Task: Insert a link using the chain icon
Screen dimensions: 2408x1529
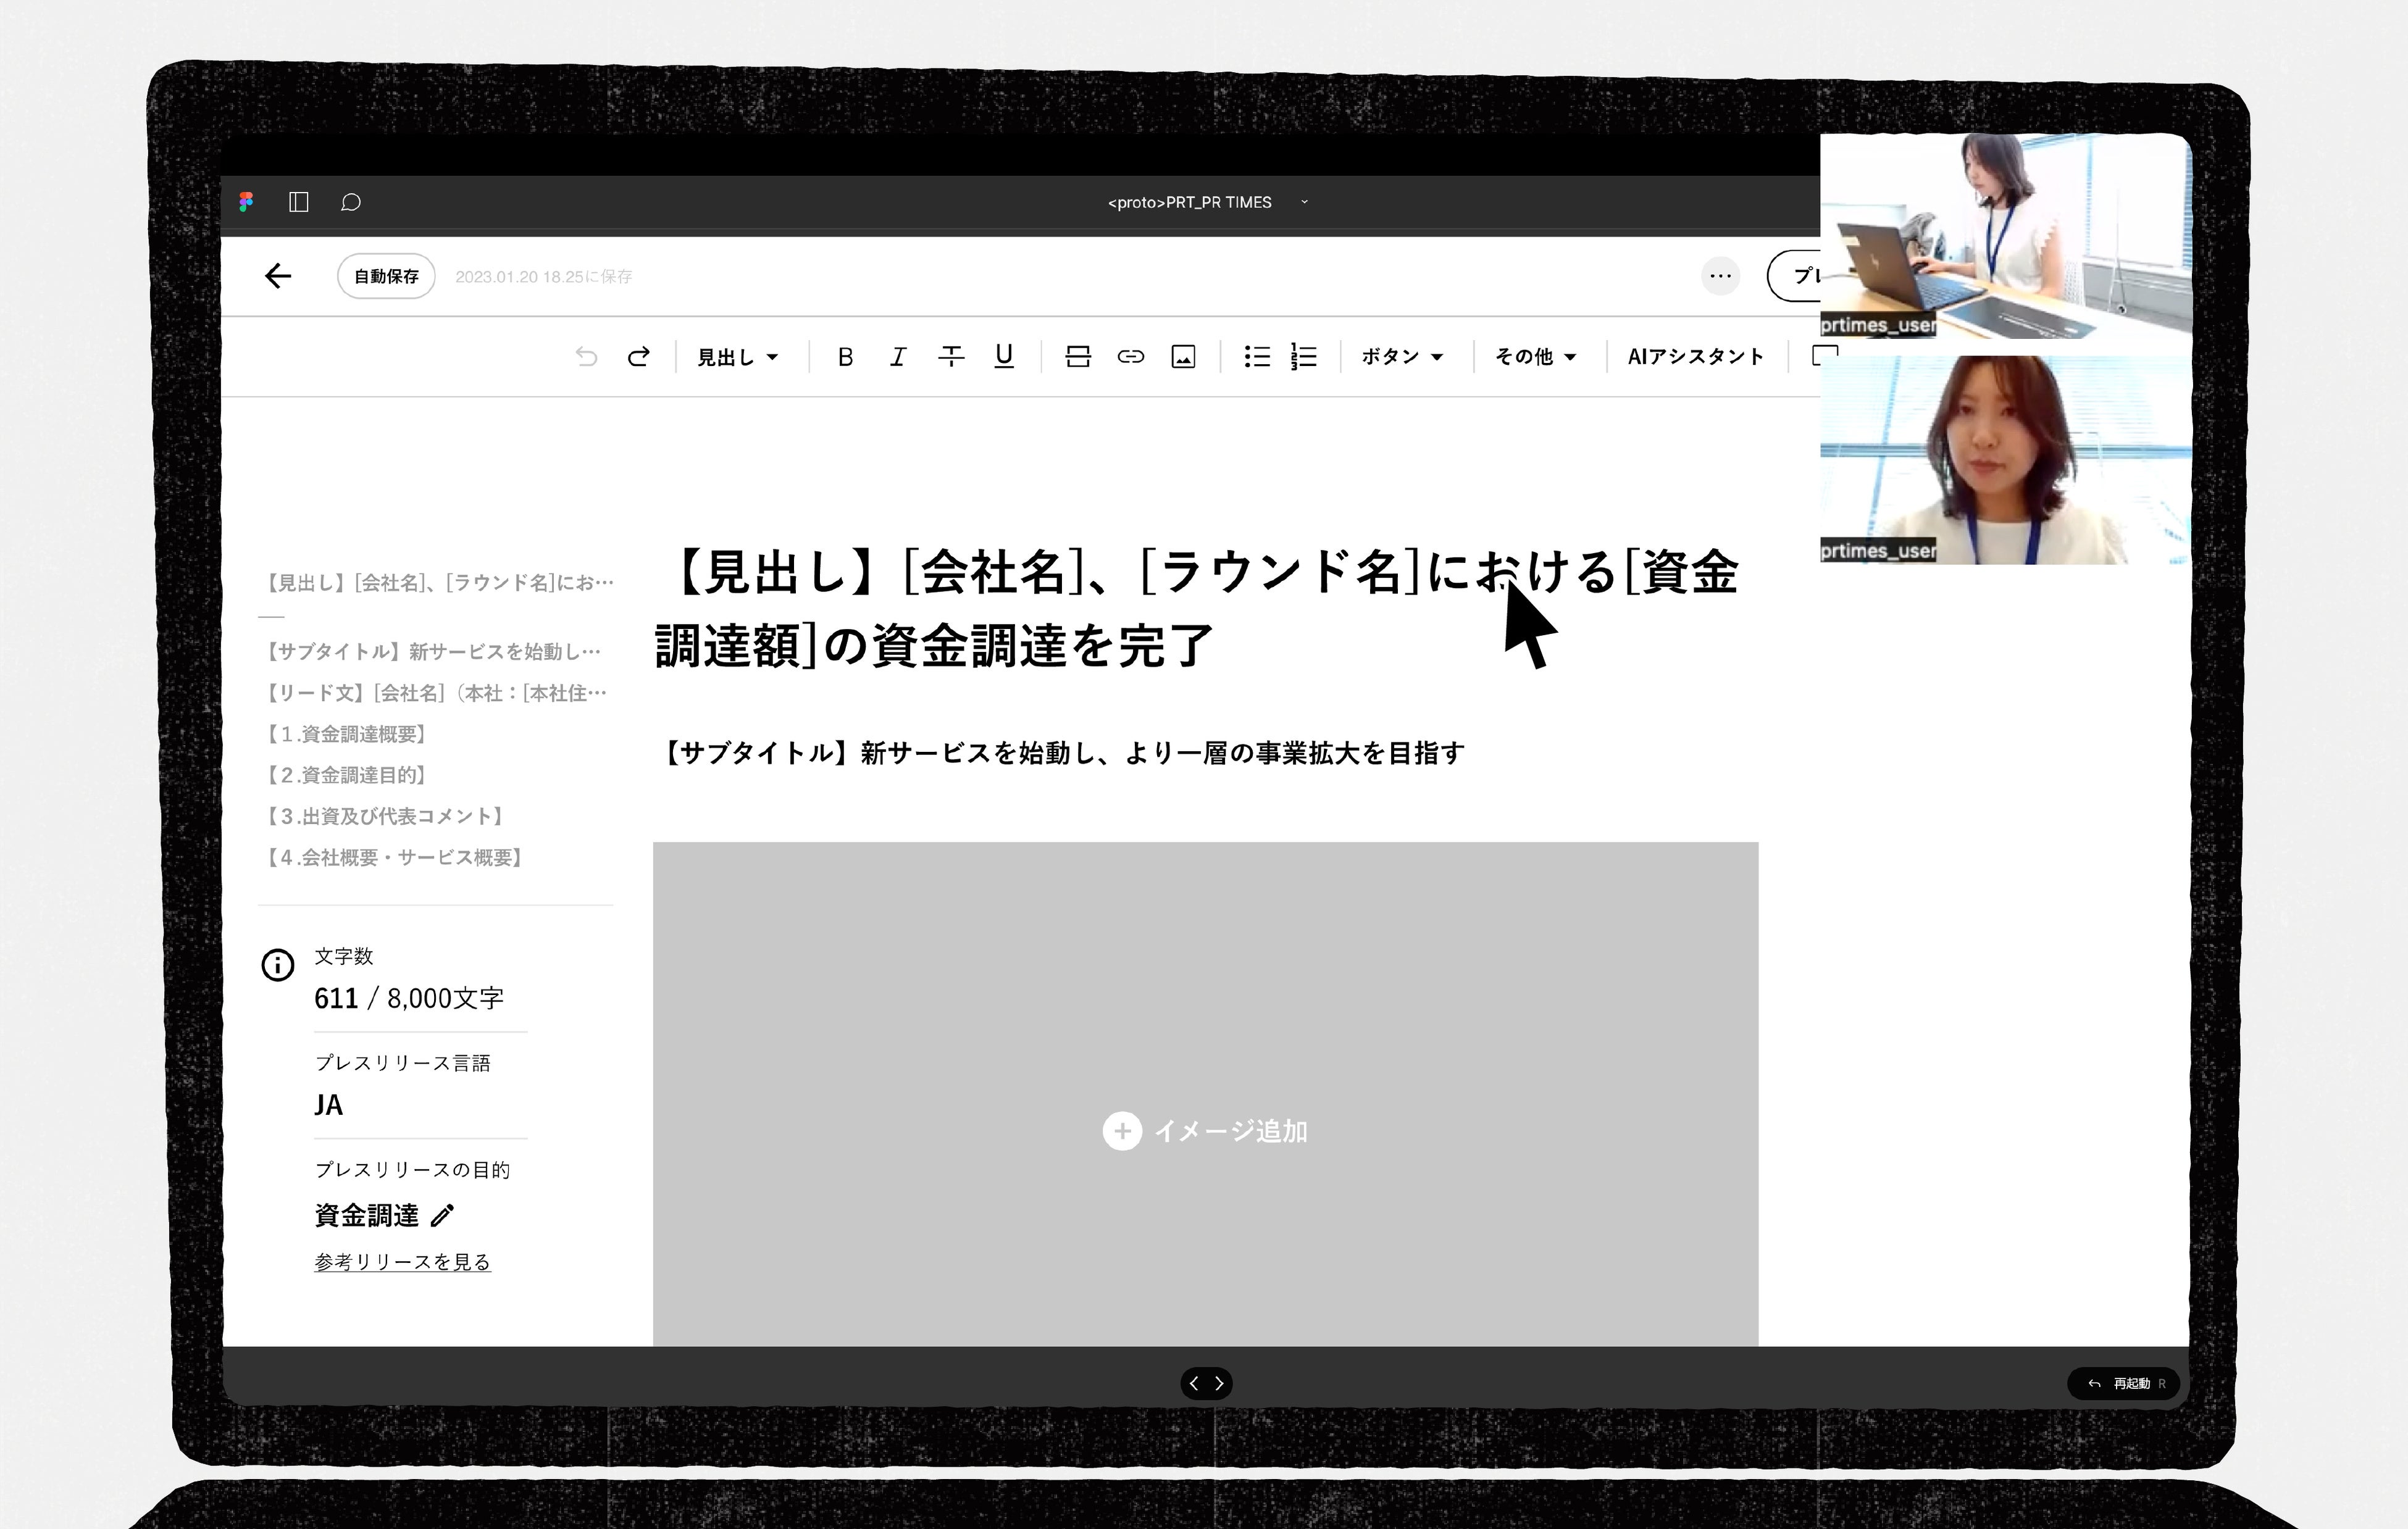Action: pos(1130,356)
